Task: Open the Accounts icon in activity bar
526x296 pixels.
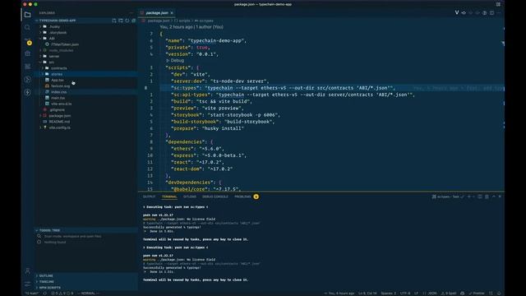Action: (27, 271)
